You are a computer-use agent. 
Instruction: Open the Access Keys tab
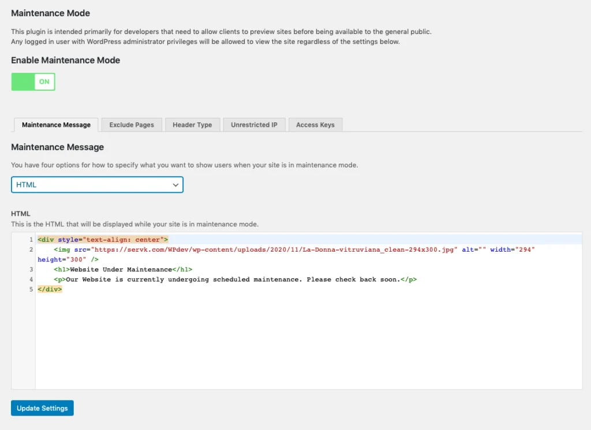pyautogui.click(x=315, y=125)
